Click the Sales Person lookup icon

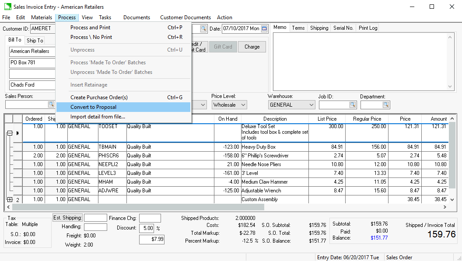pyautogui.click(x=51, y=105)
